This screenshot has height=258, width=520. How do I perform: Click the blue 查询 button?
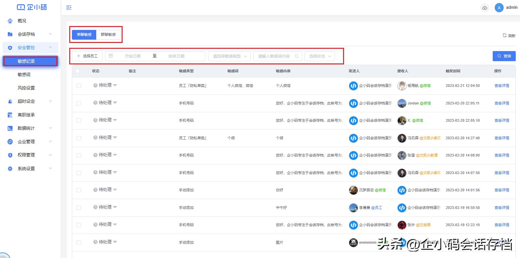[x=504, y=56]
